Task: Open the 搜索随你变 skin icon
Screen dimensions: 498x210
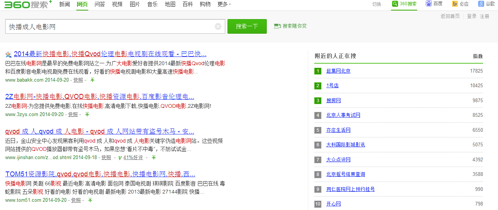Action: pyautogui.click(x=277, y=26)
